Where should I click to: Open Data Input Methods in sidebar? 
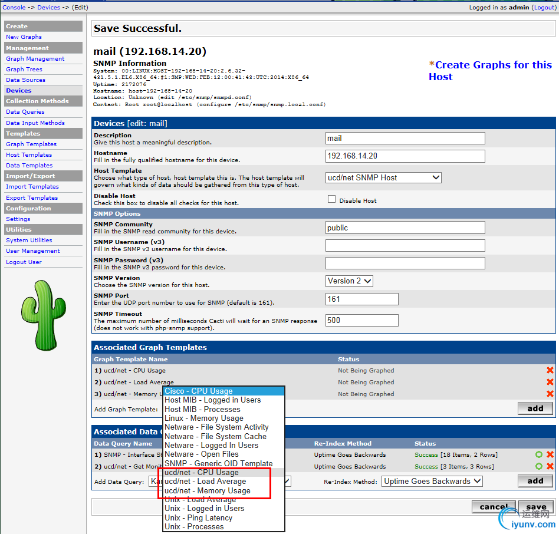point(35,123)
